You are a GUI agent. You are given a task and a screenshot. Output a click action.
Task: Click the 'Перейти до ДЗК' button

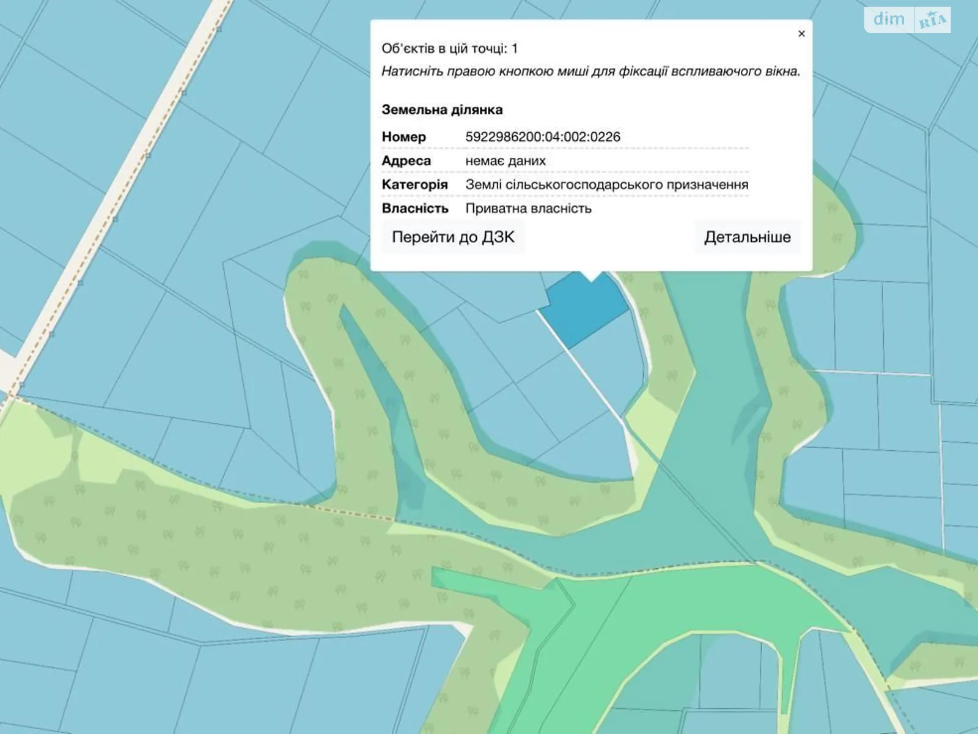(x=453, y=237)
